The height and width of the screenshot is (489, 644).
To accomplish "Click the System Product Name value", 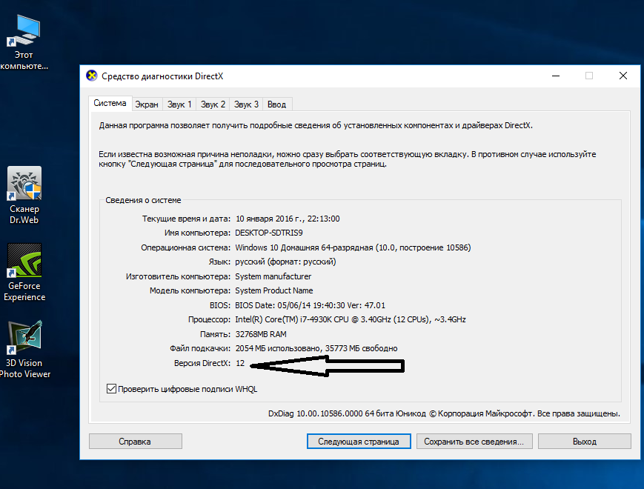I will (x=274, y=290).
